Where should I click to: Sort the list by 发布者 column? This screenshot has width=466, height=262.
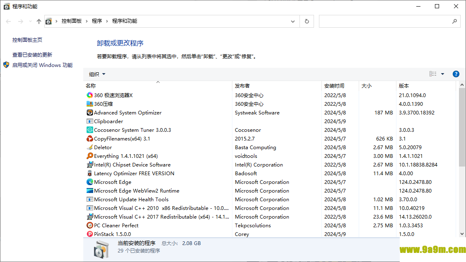click(277, 86)
